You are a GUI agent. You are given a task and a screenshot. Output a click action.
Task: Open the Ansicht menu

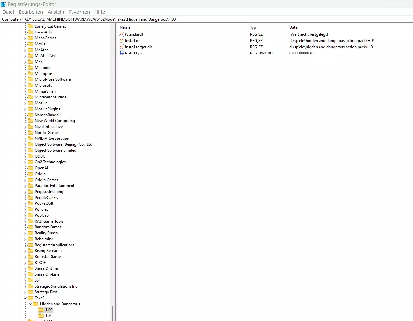(x=56, y=12)
